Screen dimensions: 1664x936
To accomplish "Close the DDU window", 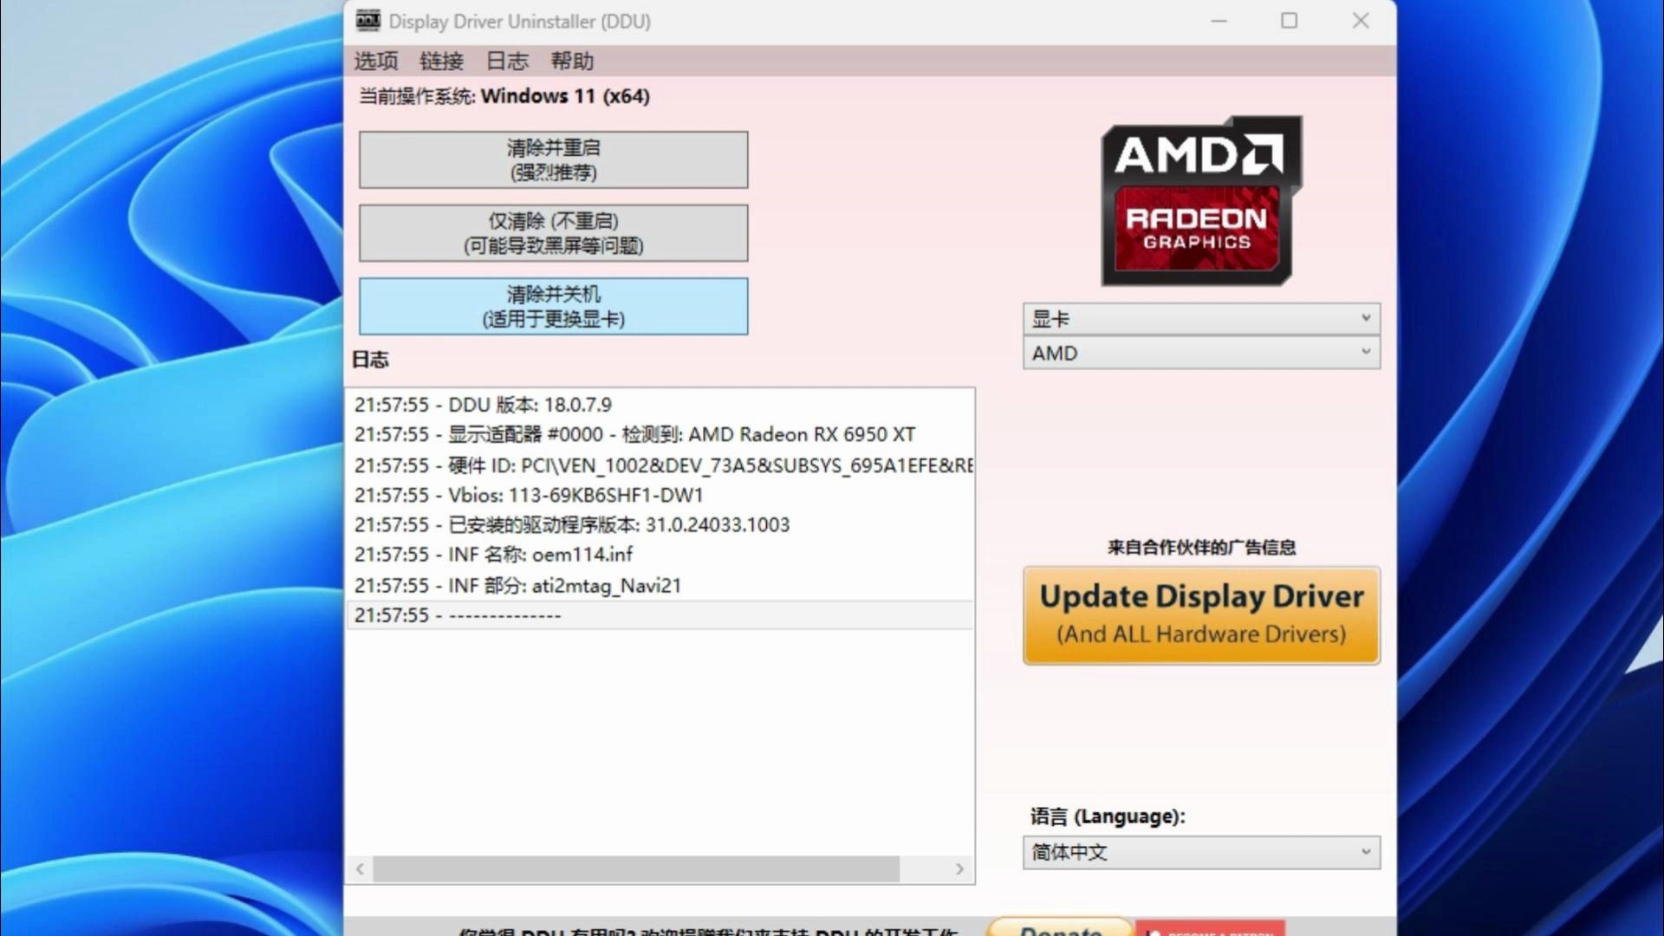I will (1361, 21).
